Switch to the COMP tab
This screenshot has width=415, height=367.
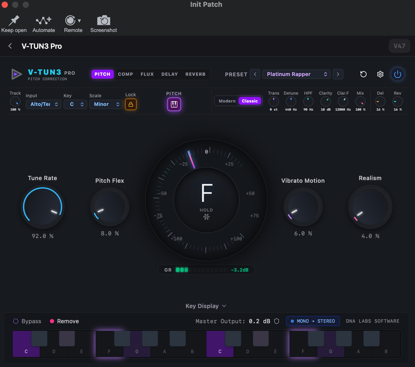126,74
